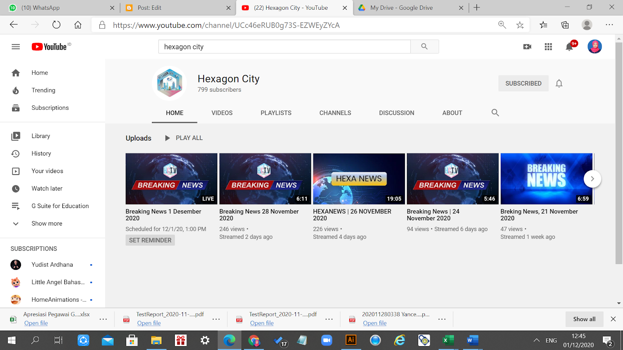Open a new browser tab
Screen dimensions: 623x350
(477, 8)
